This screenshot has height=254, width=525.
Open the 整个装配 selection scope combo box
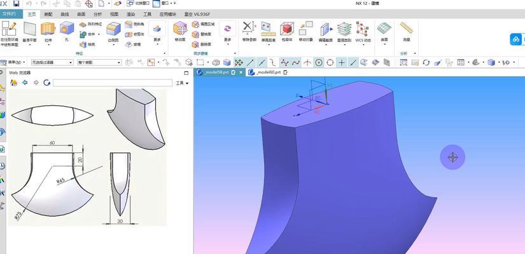pos(99,62)
